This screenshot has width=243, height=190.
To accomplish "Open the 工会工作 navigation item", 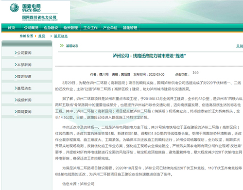I will pyautogui.click(x=90, y=28).
